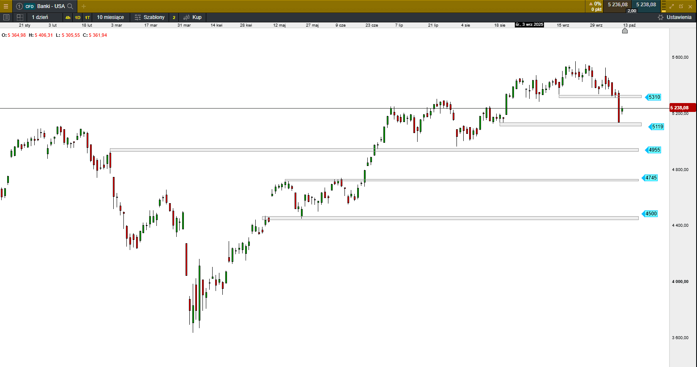Switch to the 1D timeframe
This screenshot has width=697, height=367.
[77, 18]
